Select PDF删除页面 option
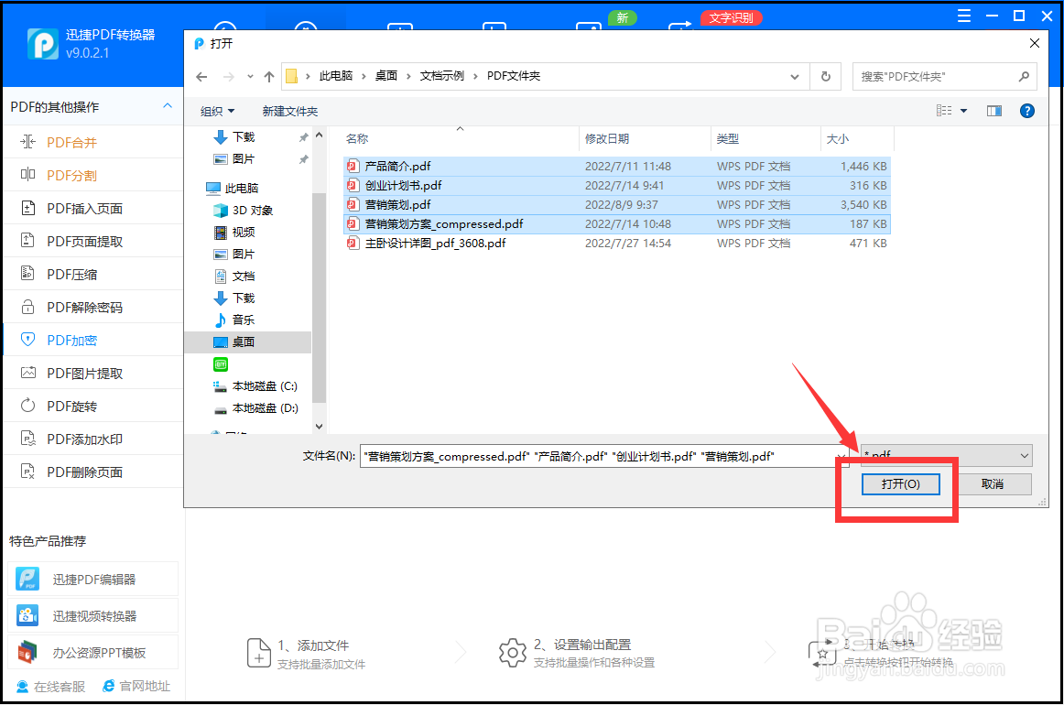Screen dimensions: 1064x705 pyautogui.click(x=93, y=472)
